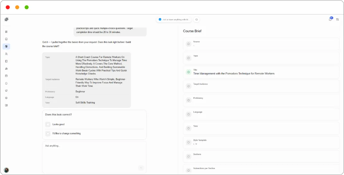
Task: Click the blue AI icon in search bar
Action: tap(160, 20)
